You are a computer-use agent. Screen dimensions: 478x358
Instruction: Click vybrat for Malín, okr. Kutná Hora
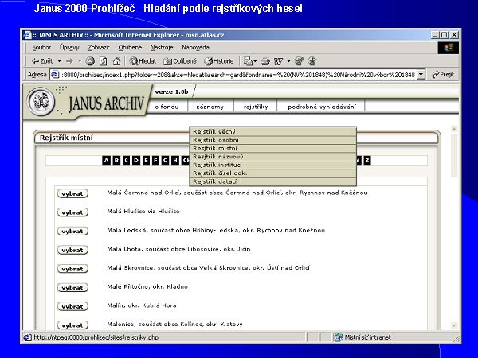click(x=72, y=306)
